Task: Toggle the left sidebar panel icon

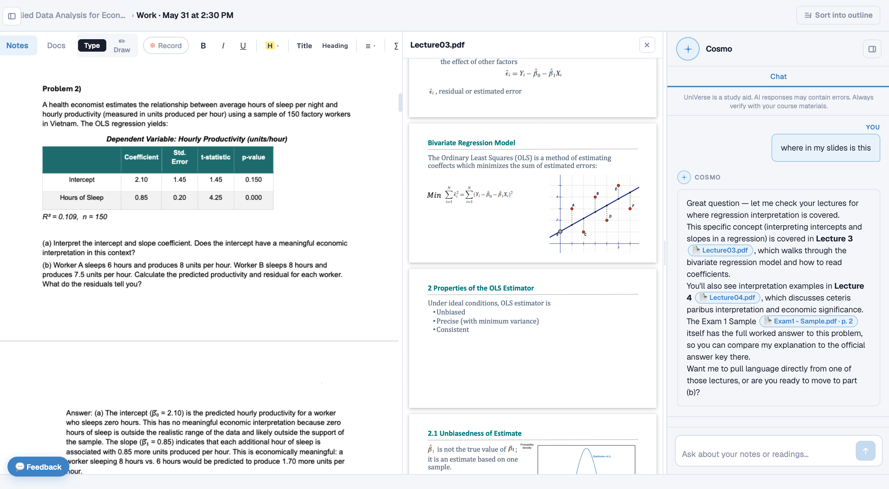Action: click(x=12, y=16)
